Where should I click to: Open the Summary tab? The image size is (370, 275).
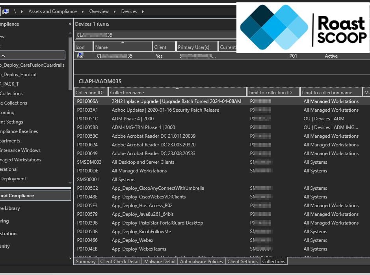[86, 261]
